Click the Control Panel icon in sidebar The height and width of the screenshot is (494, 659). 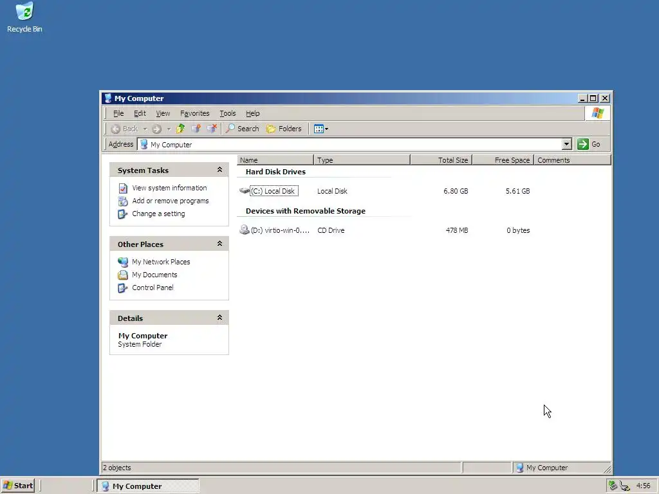tap(122, 288)
